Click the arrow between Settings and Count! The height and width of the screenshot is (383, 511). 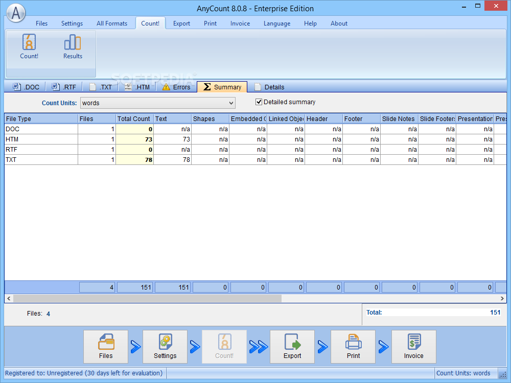pos(195,347)
